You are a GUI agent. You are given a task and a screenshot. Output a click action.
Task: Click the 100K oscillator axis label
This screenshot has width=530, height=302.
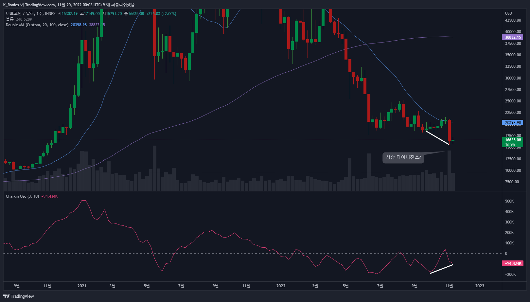[509, 243]
